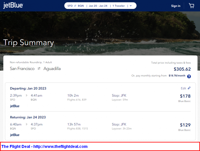Click the 10h 2m duration
This screenshot has width=200, height=151.
[x=73, y=95]
